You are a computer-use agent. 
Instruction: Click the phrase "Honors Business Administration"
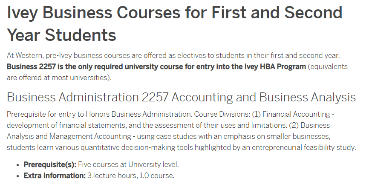coord(138,114)
